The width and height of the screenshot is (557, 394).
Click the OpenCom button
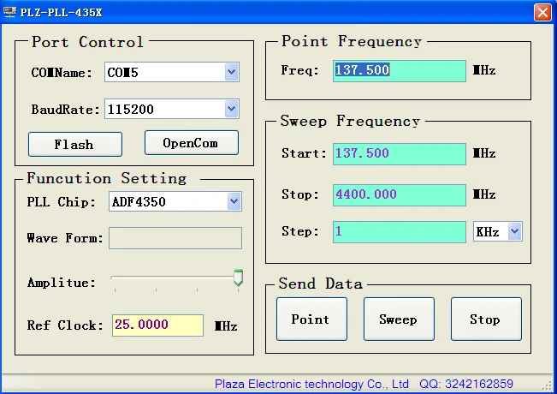pos(191,143)
